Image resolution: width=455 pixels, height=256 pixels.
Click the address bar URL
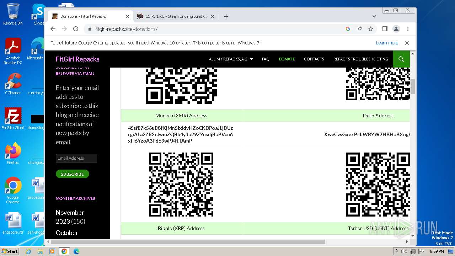pos(126,29)
